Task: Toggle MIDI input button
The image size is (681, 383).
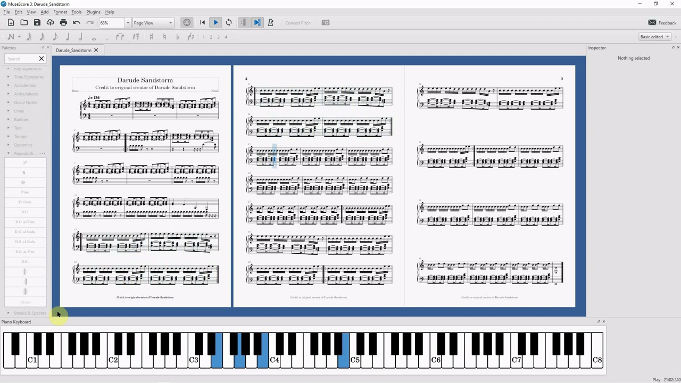Action: tap(187, 22)
